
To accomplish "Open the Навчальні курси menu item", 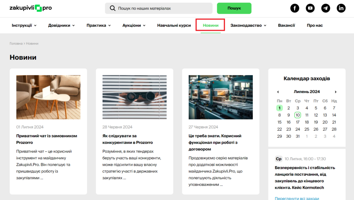I will pos(174,25).
